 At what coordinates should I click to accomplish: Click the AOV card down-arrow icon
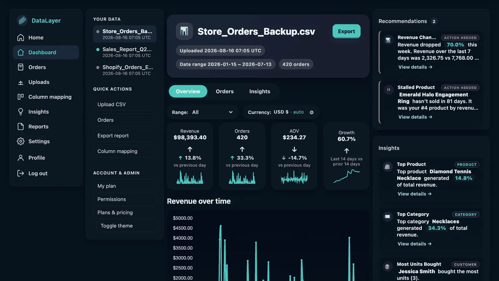tap(294, 149)
